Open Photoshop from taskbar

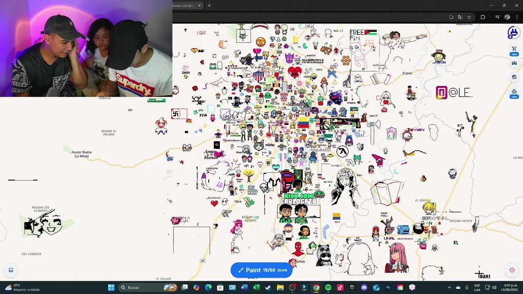(388, 287)
